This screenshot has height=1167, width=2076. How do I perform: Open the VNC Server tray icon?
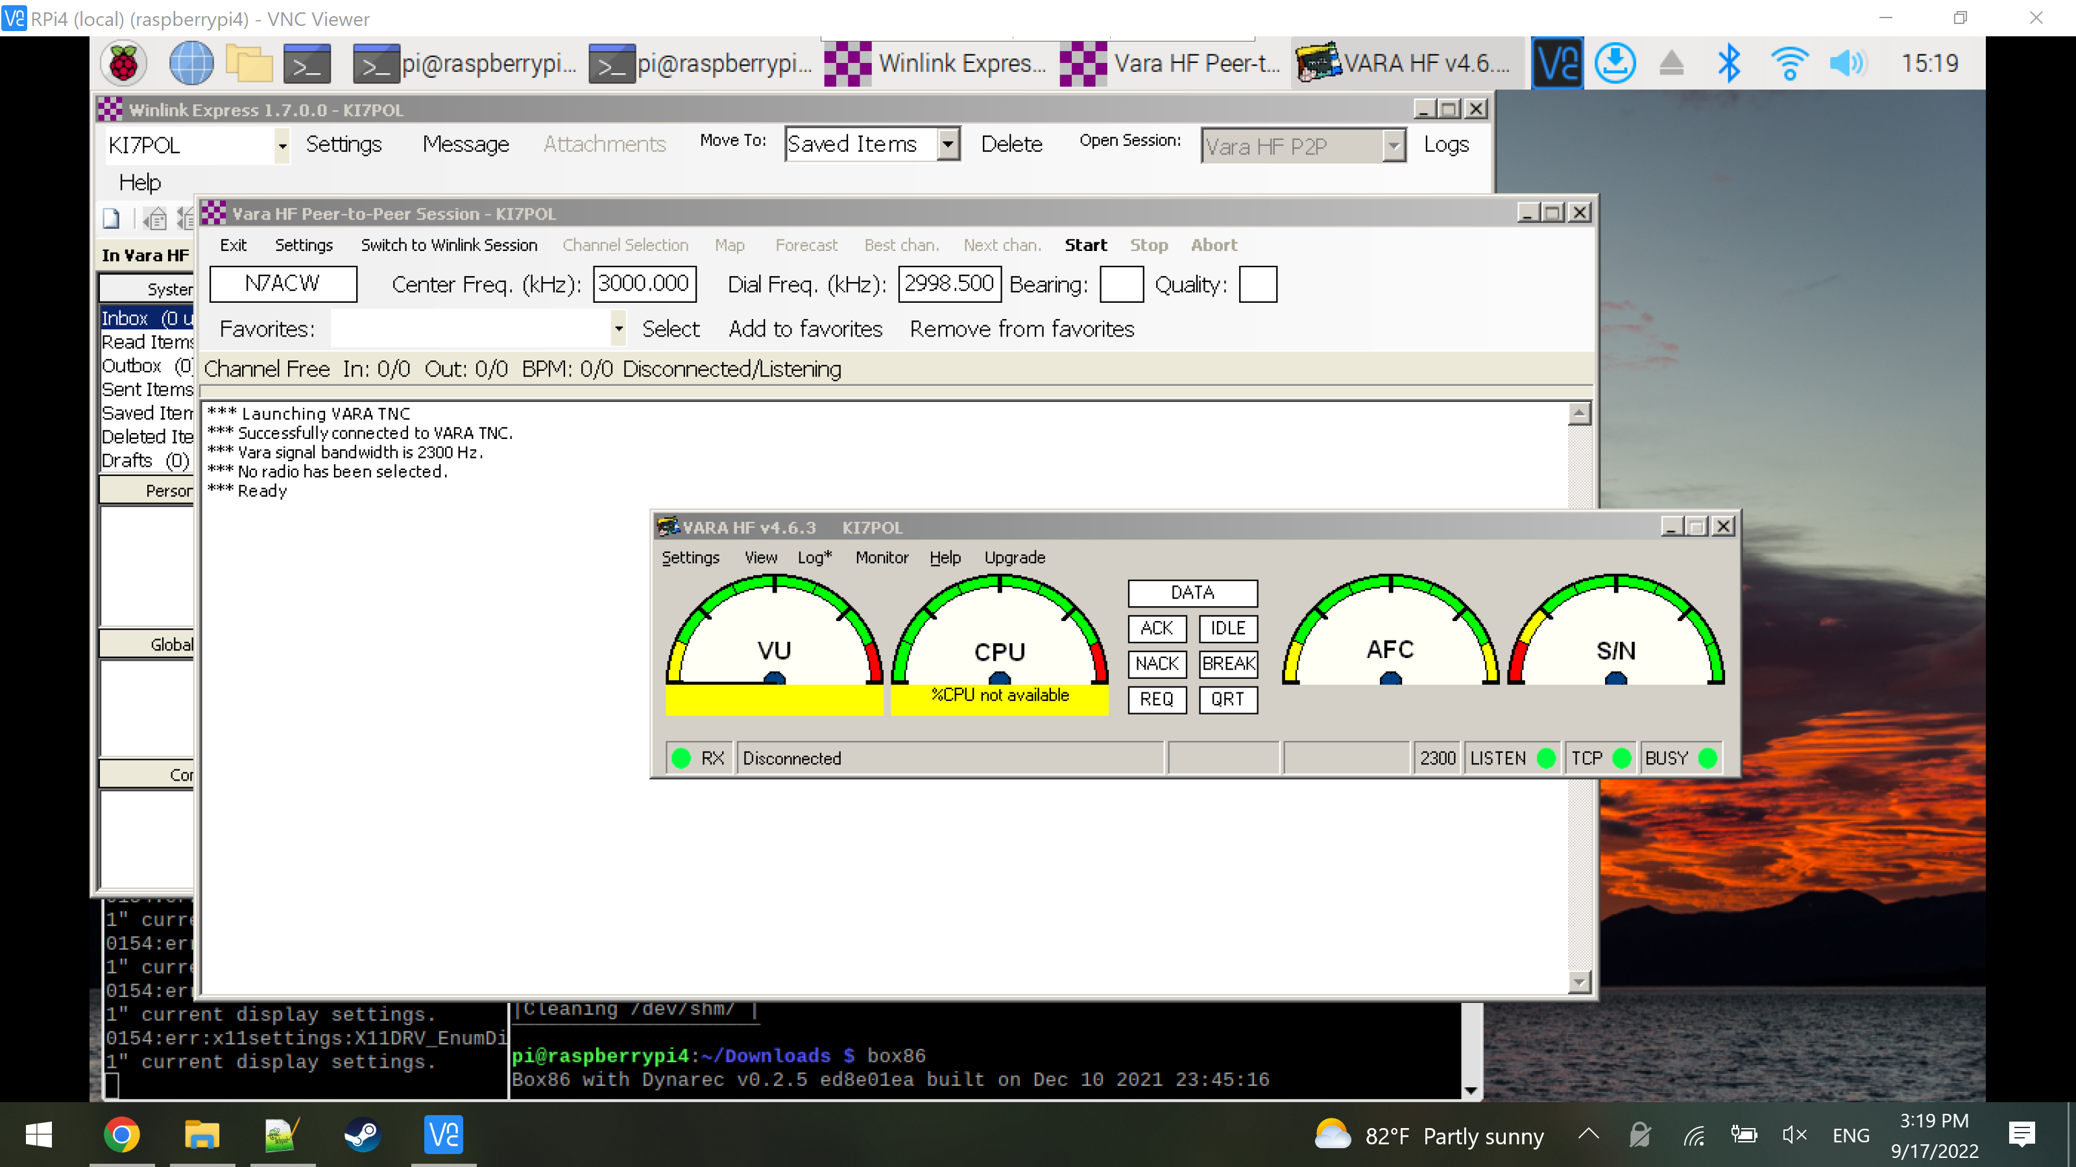click(x=1557, y=63)
